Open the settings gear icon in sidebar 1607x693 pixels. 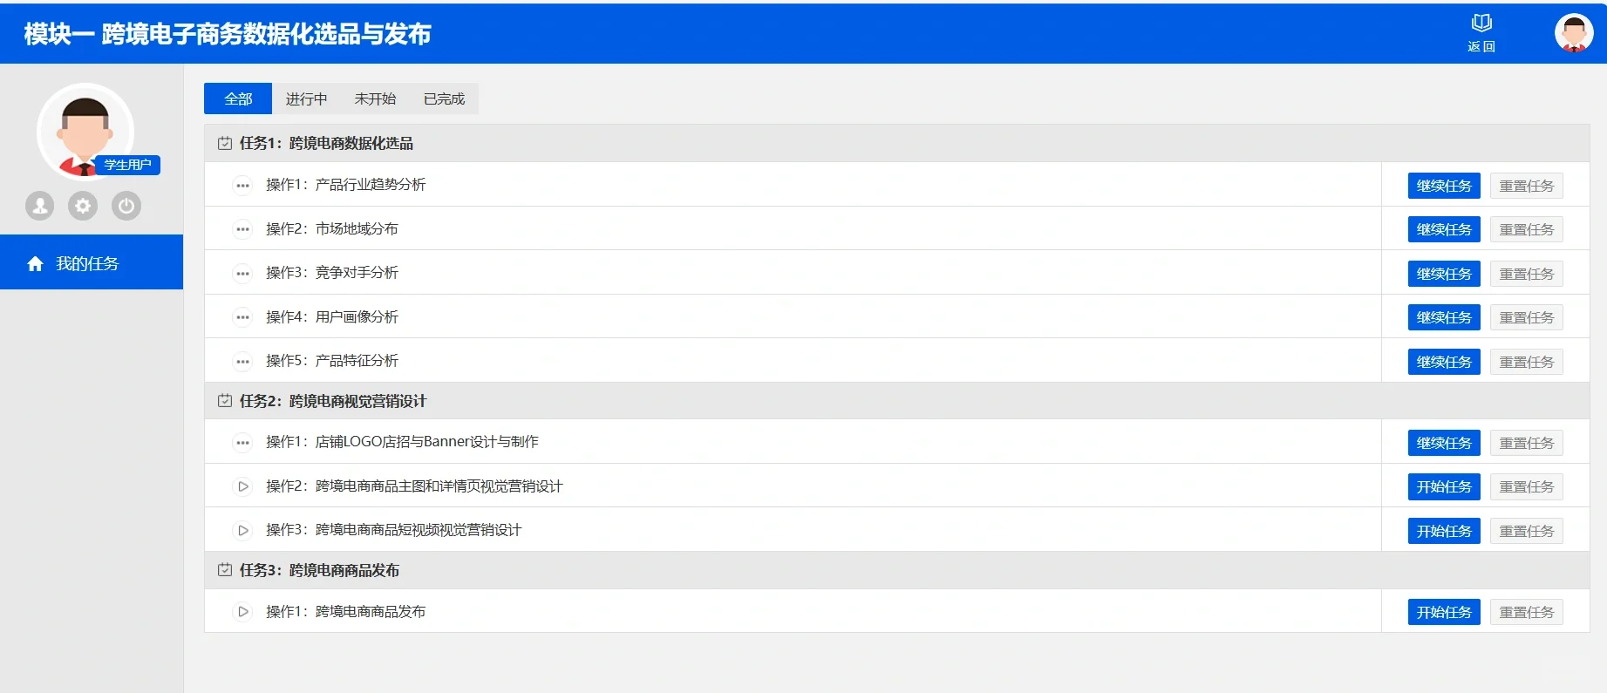click(x=83, y=206)
